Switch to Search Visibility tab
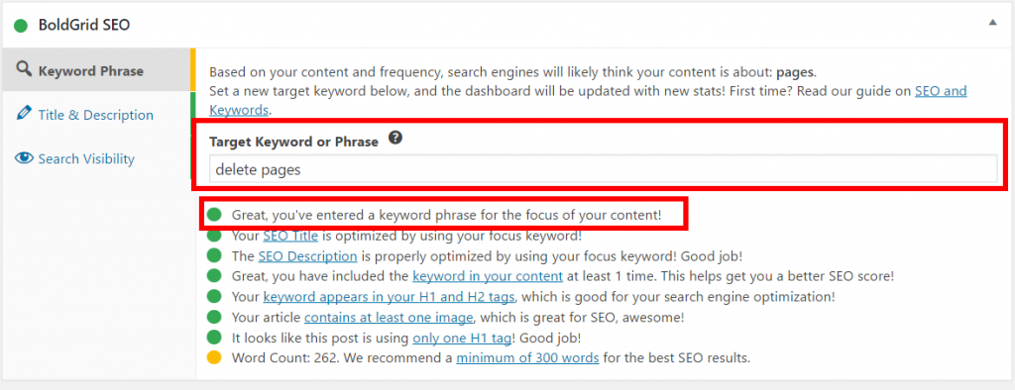 86,159
